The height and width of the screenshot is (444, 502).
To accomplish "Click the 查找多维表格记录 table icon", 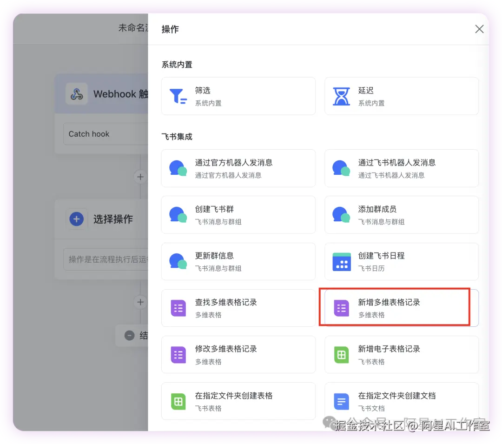I will (x=178, y=307).
